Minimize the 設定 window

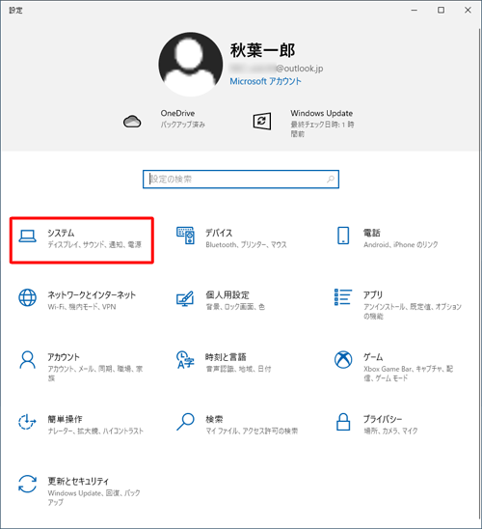pyautogui.click(x=415, y=10)
